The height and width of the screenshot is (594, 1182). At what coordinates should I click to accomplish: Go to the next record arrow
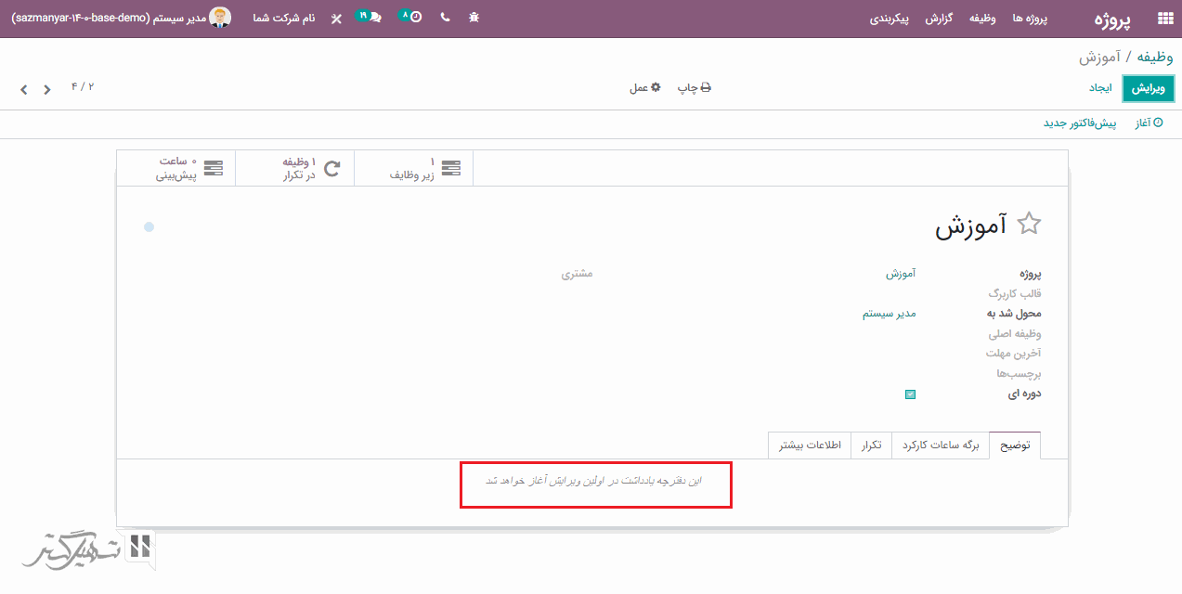(x=24, y=90)
